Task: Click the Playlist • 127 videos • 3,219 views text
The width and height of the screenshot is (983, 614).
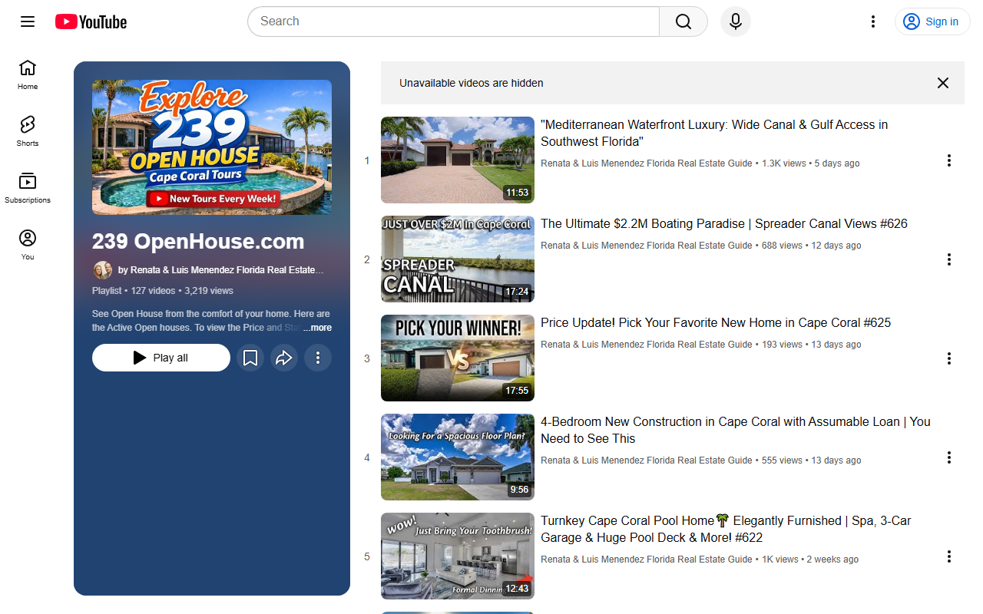Action: coord(163,291)
